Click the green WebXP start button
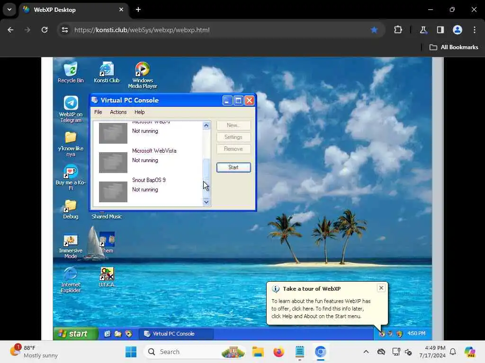Screen dimensions: 485x363 pos(76,334)
